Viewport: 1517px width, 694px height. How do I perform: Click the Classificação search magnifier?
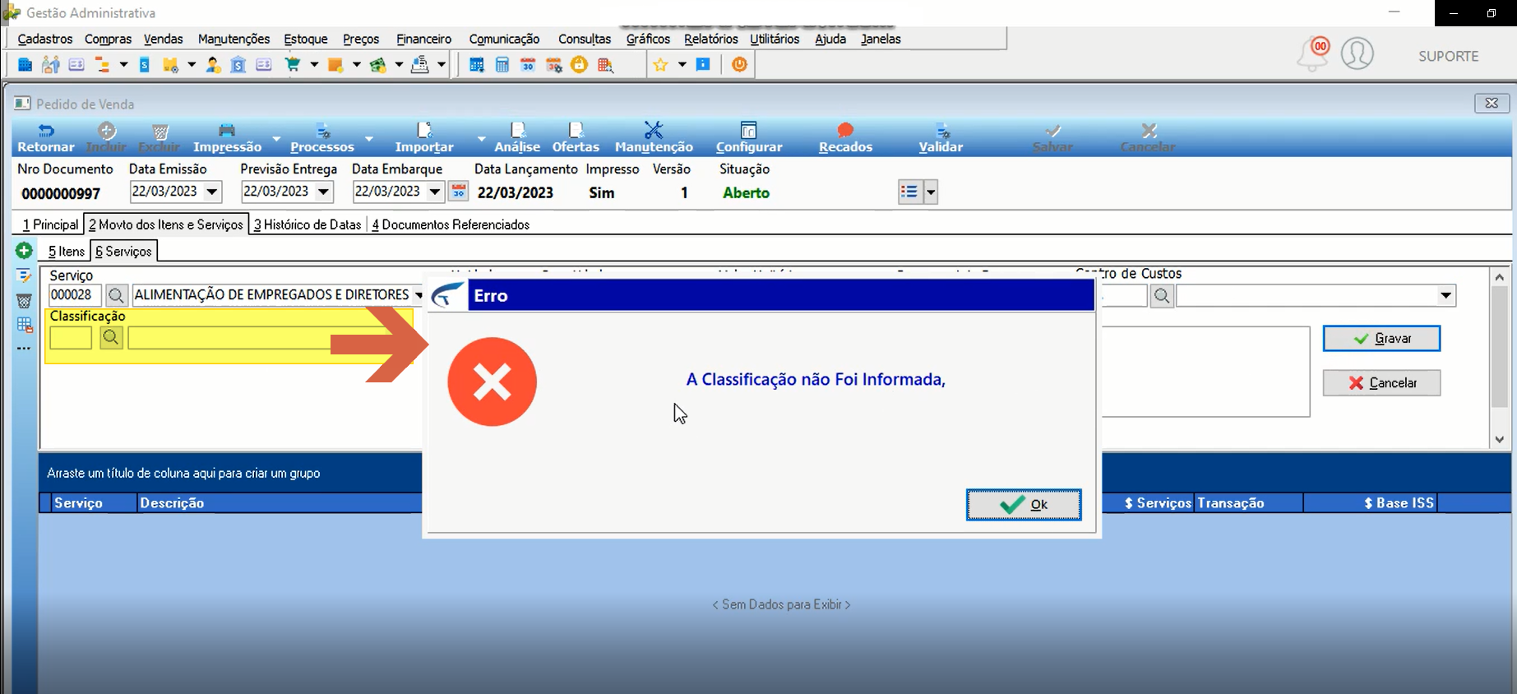pyautogui.click(x=111, y=337)
